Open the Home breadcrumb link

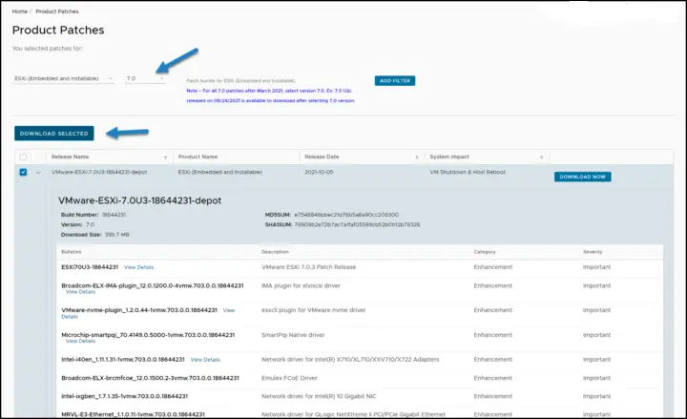[20, 11]
